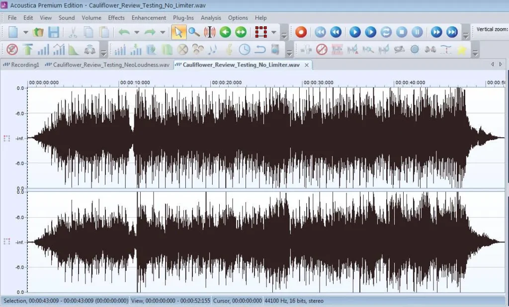
Task: Click the headphones icon on the volume toolbar
Action: [x=90, y=50]
